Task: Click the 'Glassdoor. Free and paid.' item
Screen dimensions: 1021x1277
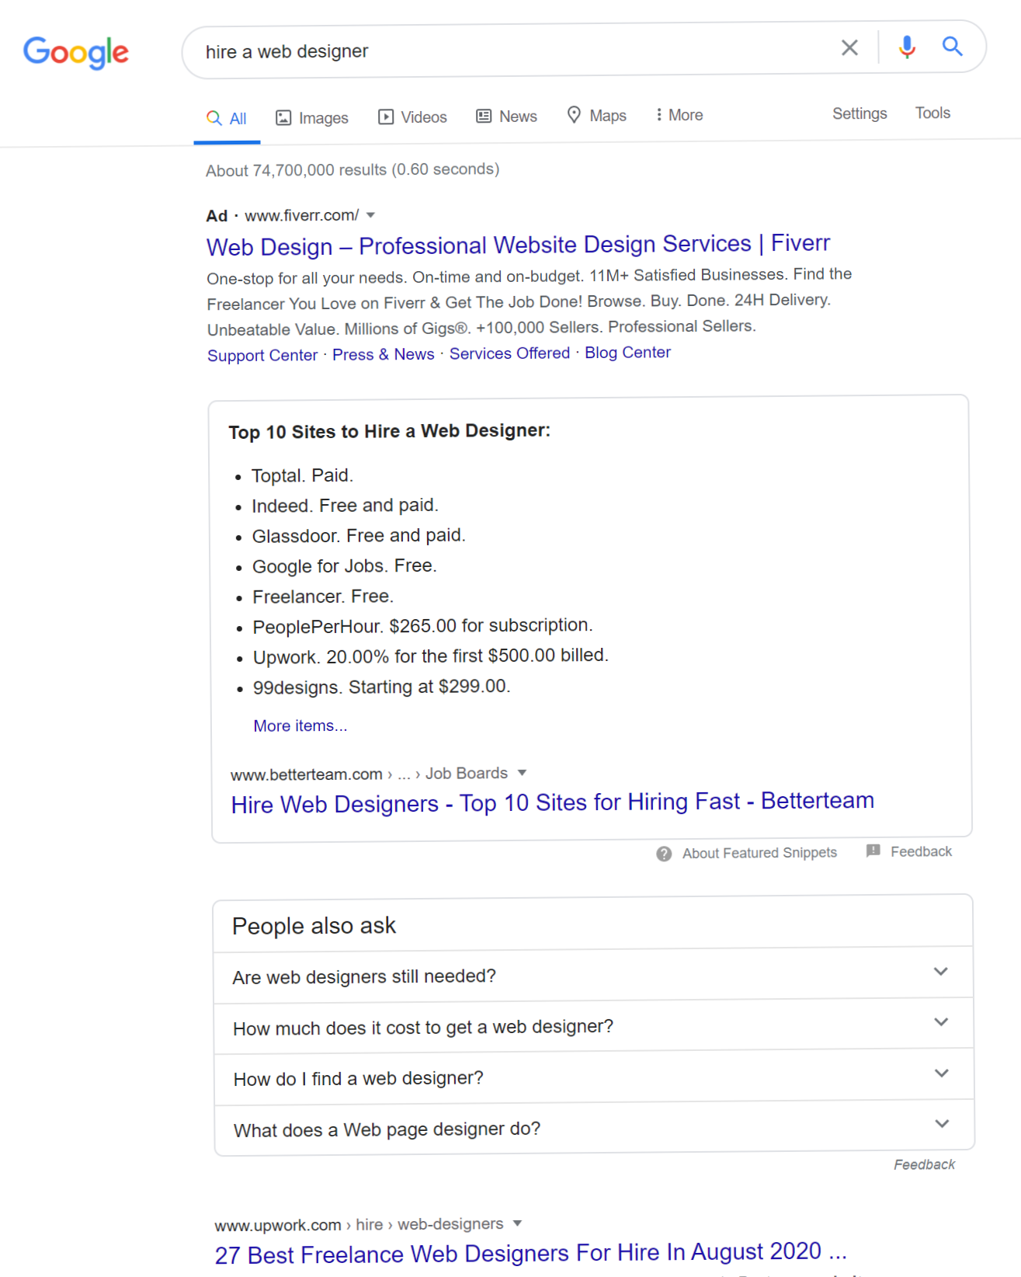Action: coord(359,536)
